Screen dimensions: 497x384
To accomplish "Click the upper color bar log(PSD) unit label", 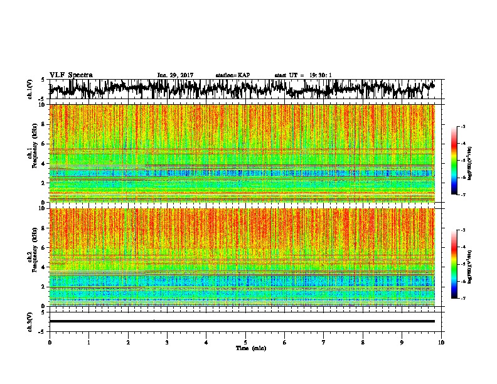I will pyautogui.click(x=469, y=163).
